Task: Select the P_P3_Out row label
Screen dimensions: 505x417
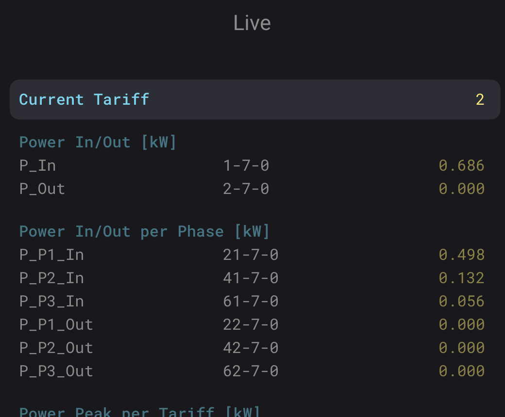Action: 56,372
